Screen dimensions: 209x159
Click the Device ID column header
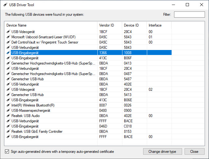point(134,25)
